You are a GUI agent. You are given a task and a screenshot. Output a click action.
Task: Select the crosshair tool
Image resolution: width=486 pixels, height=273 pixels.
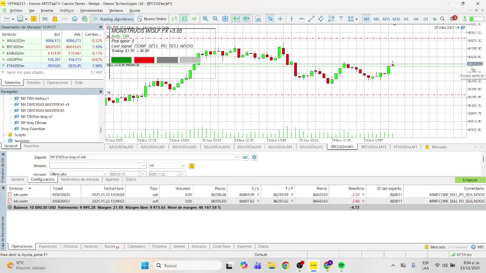coord(280,19)
